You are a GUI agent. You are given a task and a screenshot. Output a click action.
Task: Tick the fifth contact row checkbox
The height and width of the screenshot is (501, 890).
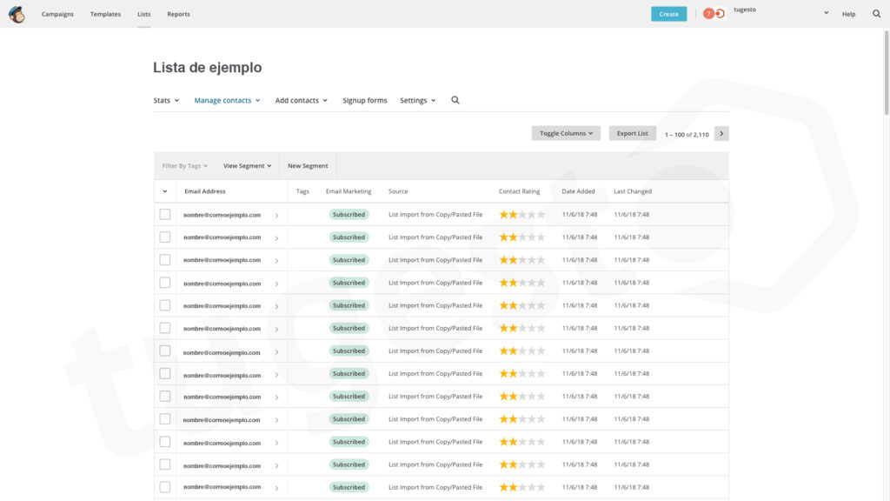(x=165, y=305)
